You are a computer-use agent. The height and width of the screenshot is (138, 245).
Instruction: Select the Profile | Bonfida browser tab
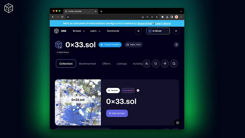point(80,11)
